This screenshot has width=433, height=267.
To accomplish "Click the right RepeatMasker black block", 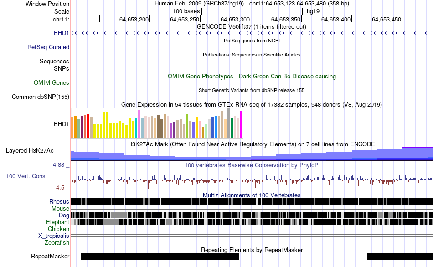I will pyautogui.click(x=400, y=256).
